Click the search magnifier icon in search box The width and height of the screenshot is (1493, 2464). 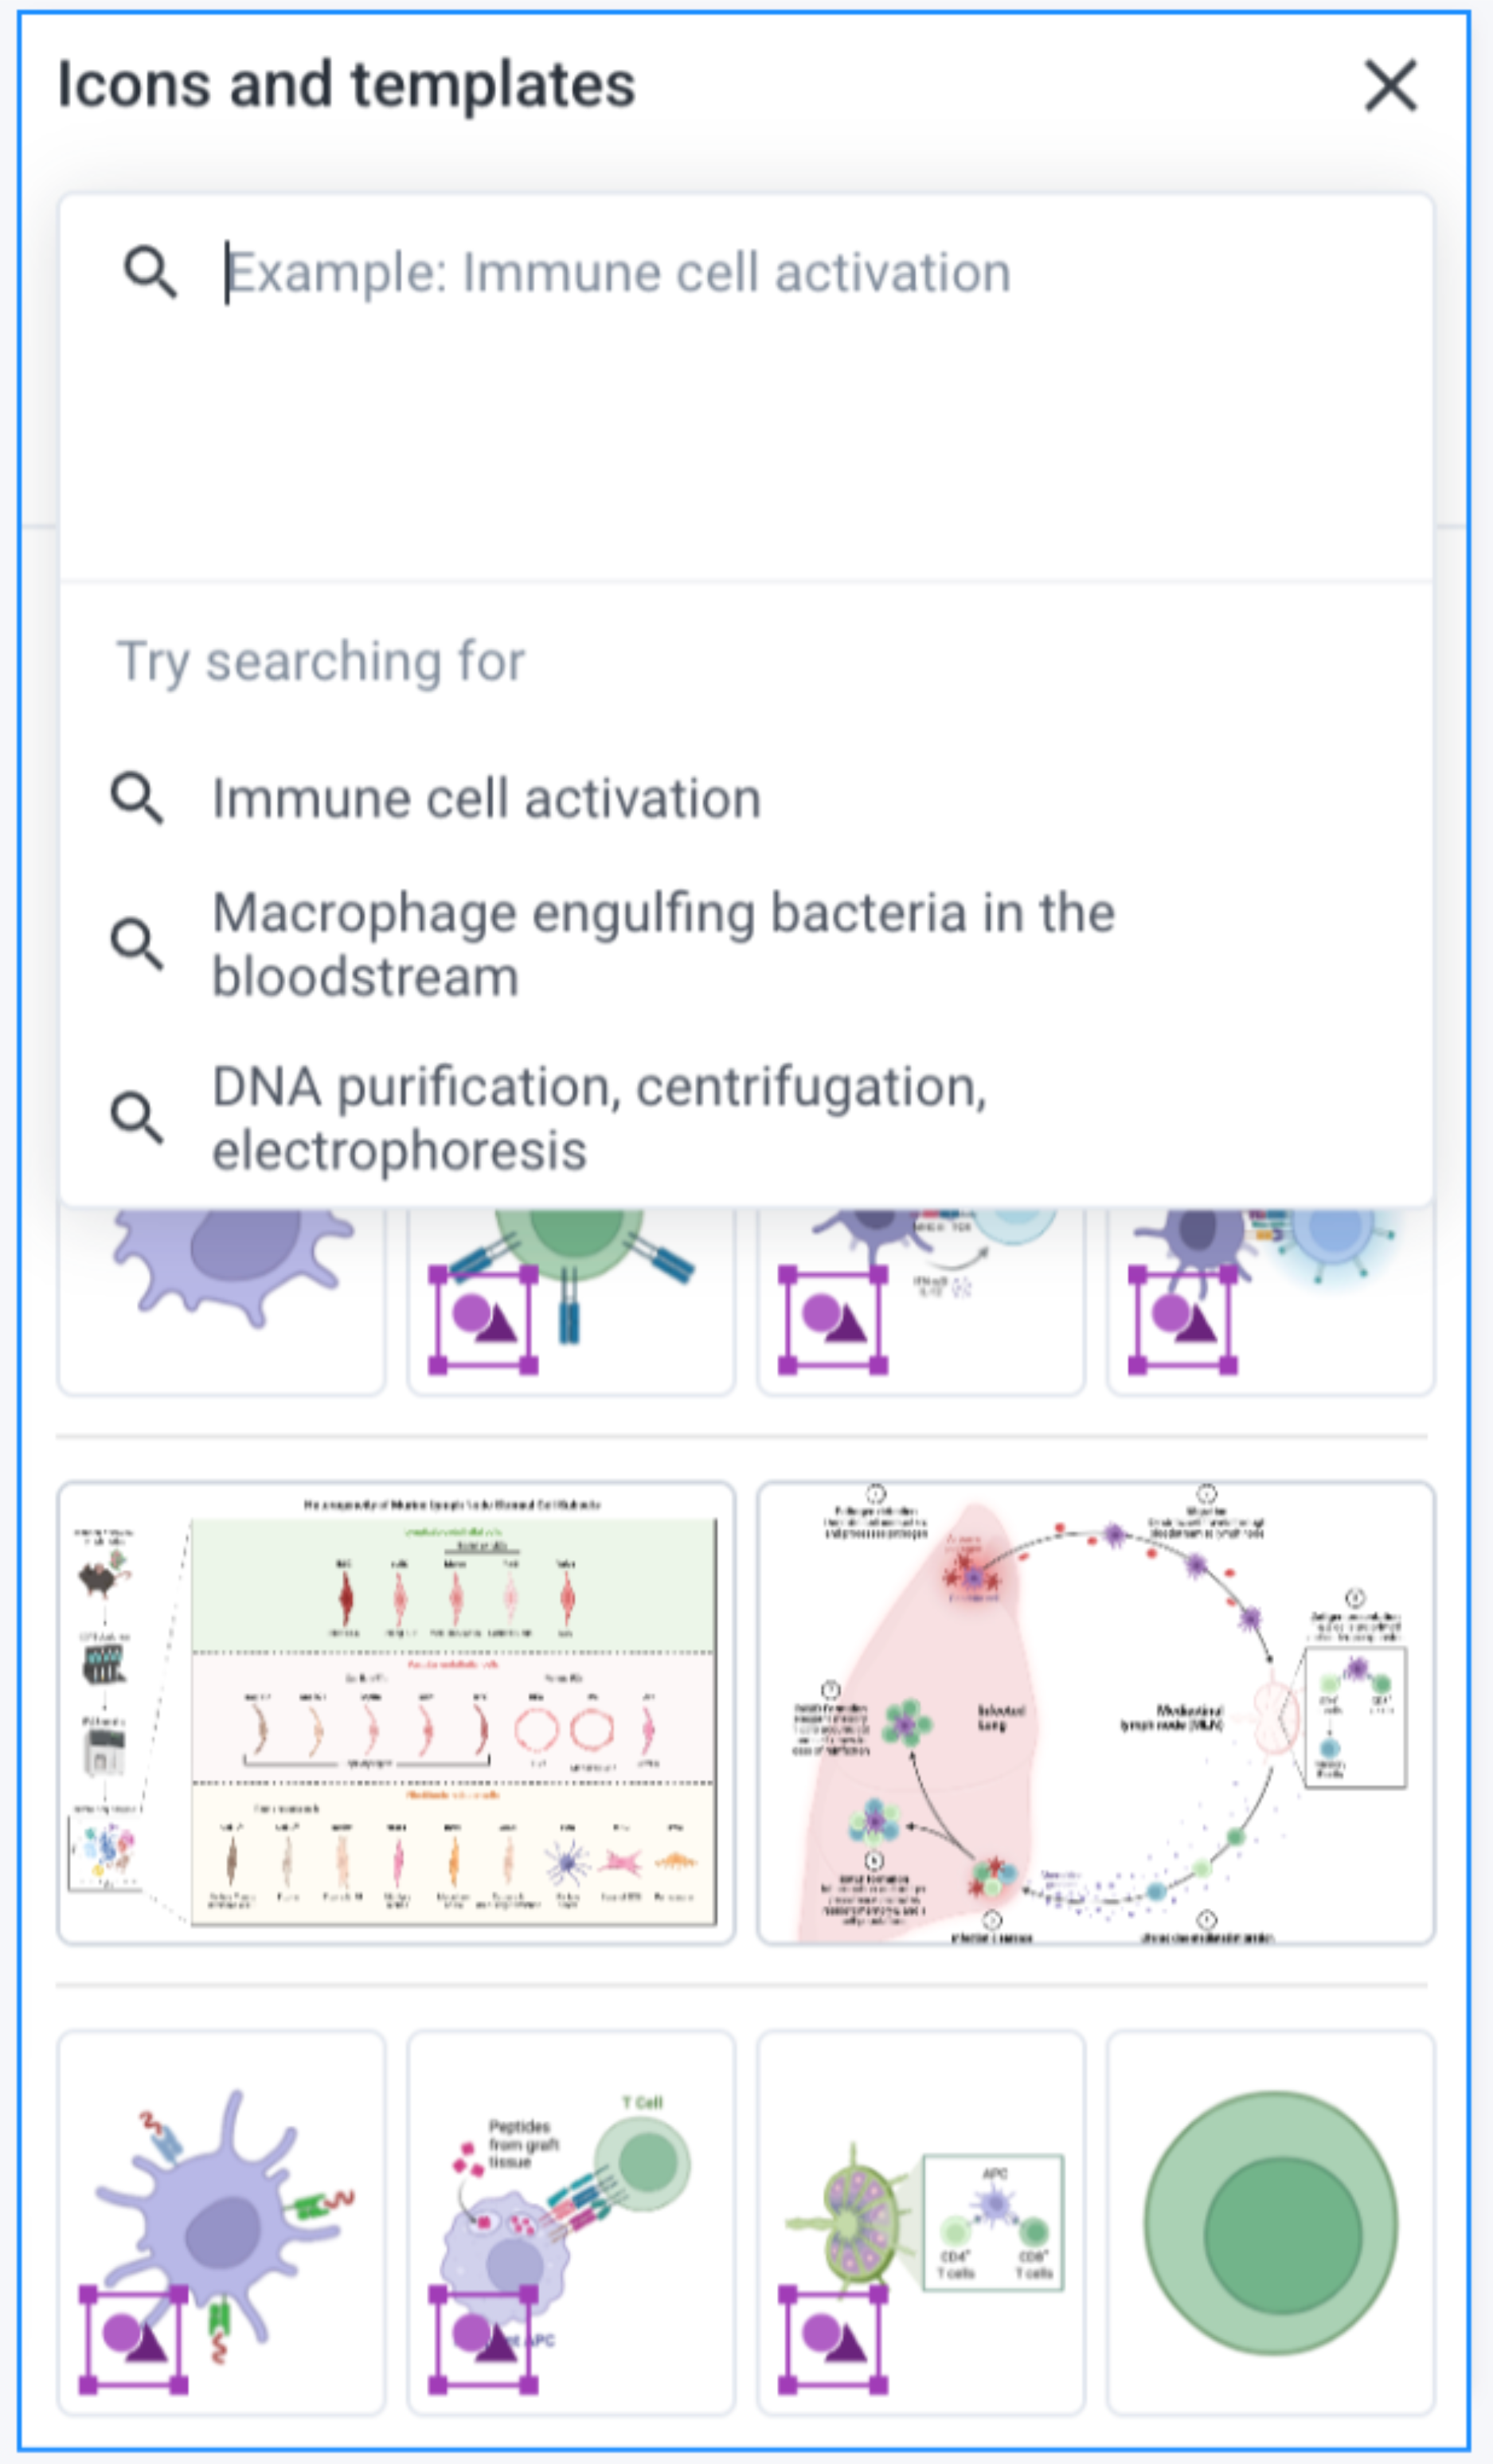tap(150, 272)
